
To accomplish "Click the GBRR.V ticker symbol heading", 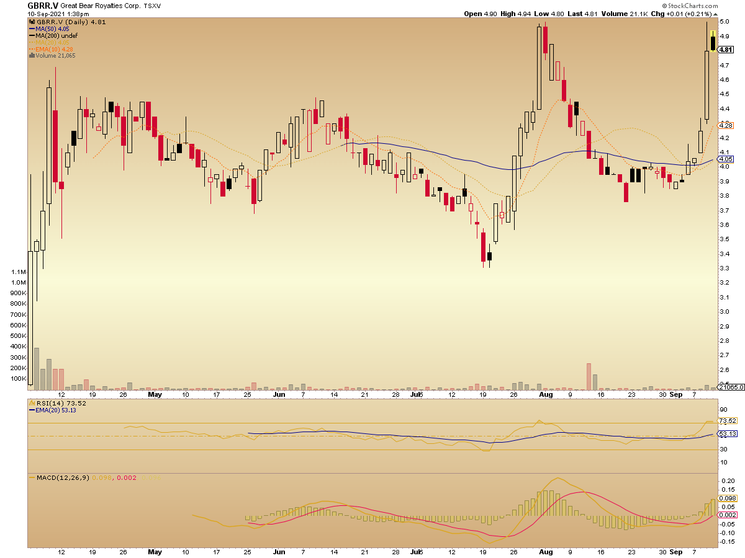I will pos(42,5).
